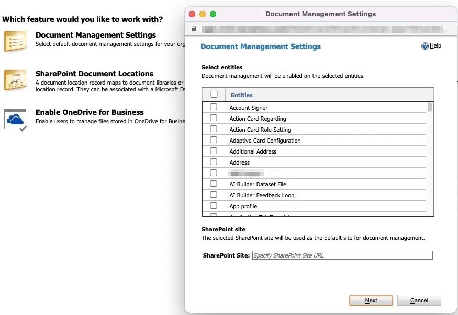This screenshot has width=458, height=315.
Task: Select the Adaptive Card Configuration text
Action: [265, 141]
